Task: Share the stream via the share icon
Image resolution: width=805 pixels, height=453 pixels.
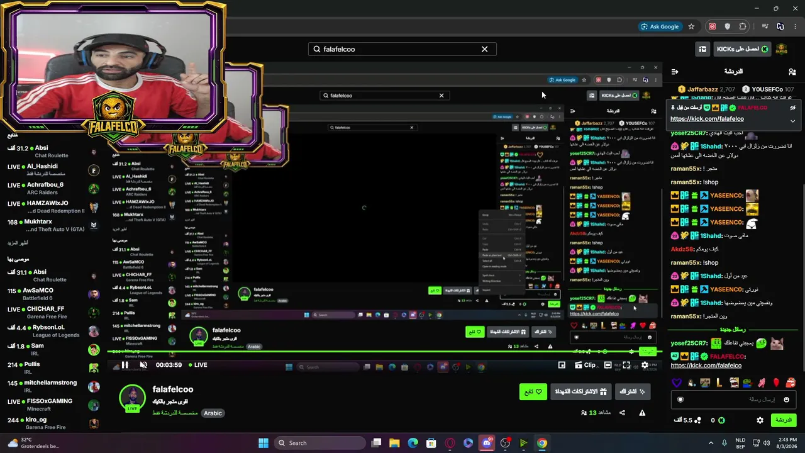Action: click(x=622, y=413)
